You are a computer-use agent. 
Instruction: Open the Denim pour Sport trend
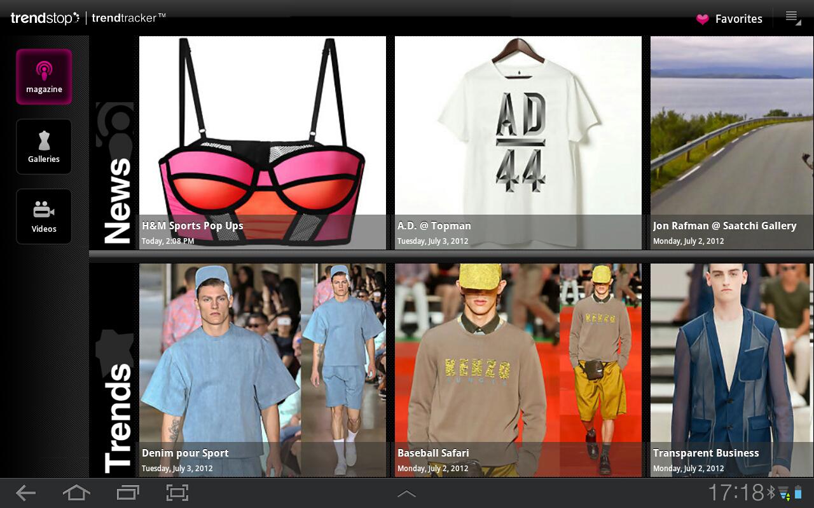tap(263, 370)
